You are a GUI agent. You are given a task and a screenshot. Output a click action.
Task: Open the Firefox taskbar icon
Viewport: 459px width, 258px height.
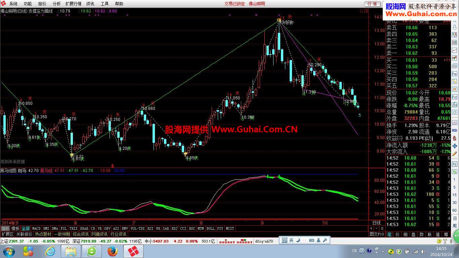click(x=113, y=251)
